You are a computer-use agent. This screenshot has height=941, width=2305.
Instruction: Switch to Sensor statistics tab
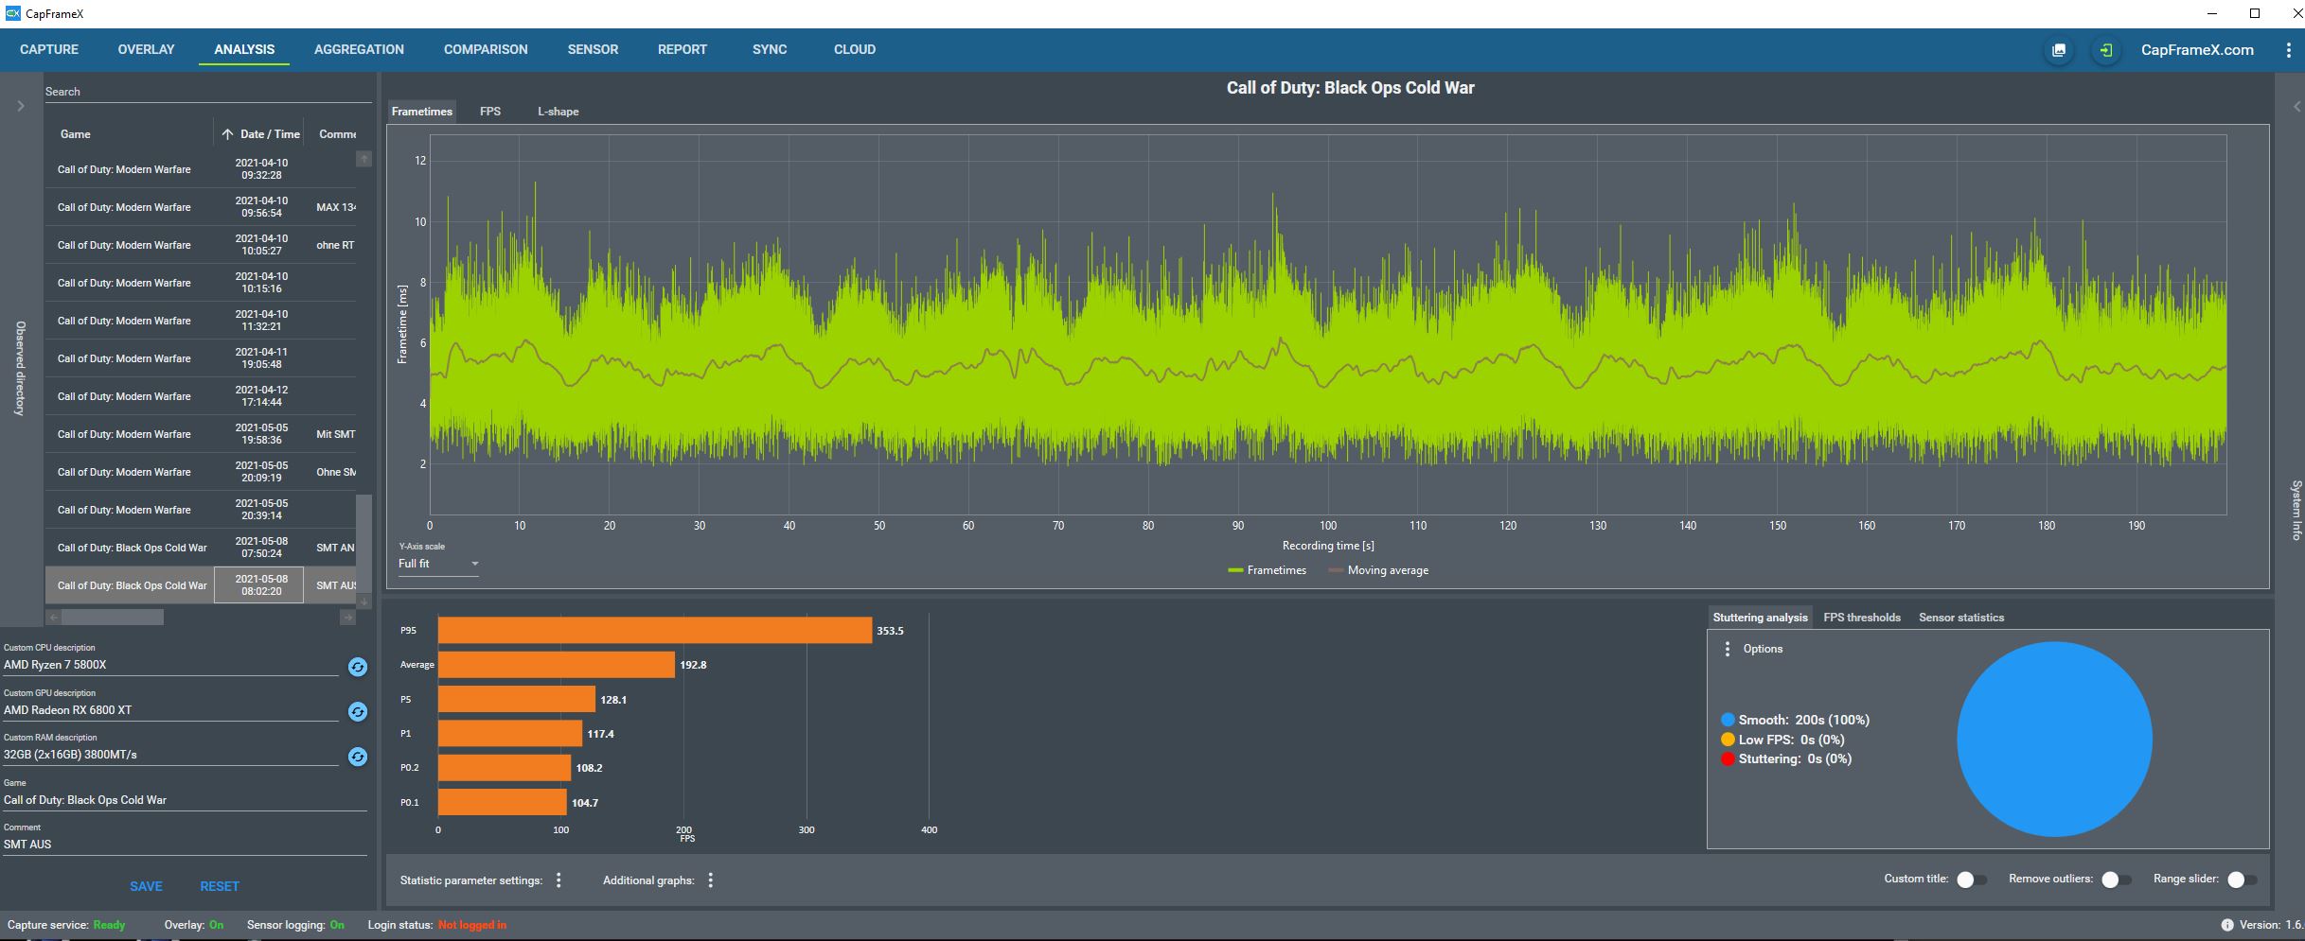tap(1961, 618)
